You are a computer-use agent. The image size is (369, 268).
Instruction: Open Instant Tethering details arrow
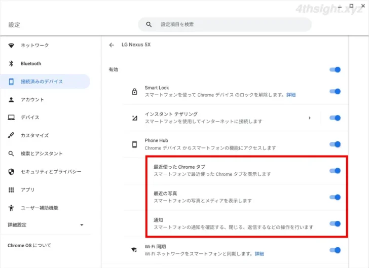click(310, 118)
